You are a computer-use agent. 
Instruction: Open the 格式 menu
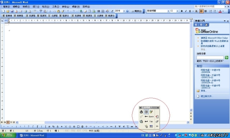(46, 6)
